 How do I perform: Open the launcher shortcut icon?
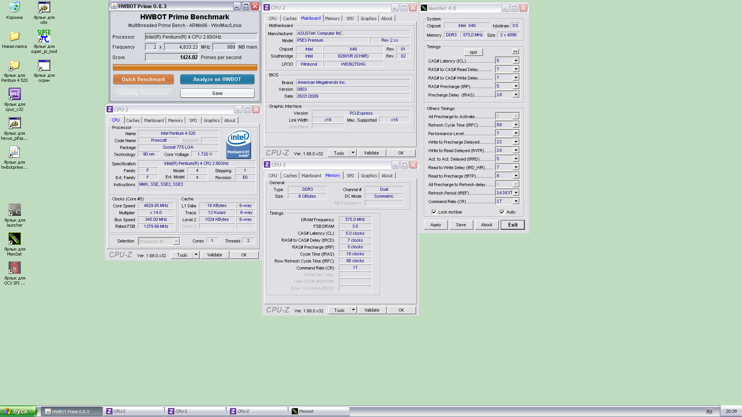click(x=14, y=210)
